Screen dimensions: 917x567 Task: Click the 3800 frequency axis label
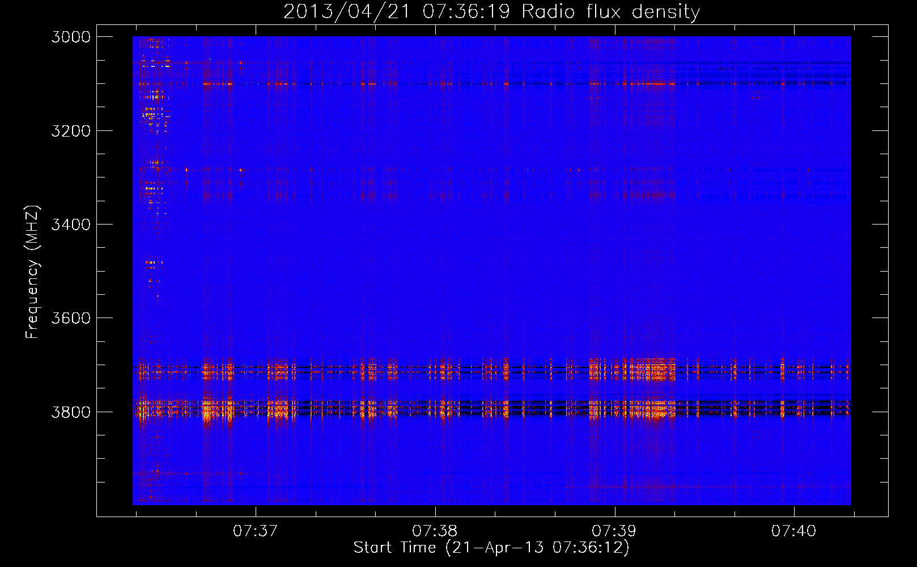71,412
